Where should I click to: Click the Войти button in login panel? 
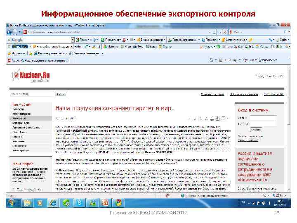click(x=256, y=130)
